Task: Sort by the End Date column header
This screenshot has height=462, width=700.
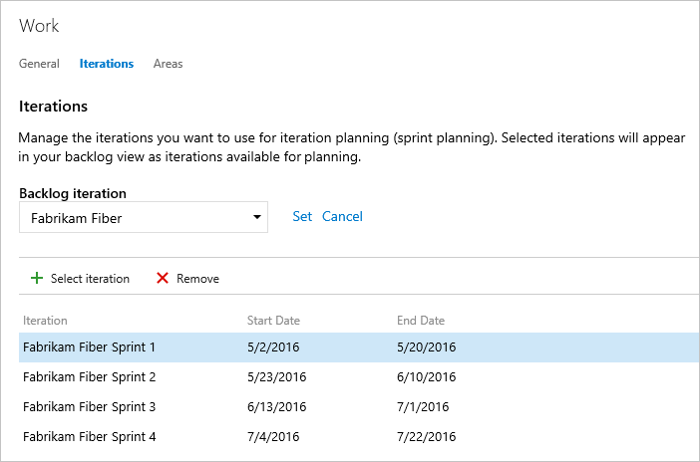Action: click(421, 321)
